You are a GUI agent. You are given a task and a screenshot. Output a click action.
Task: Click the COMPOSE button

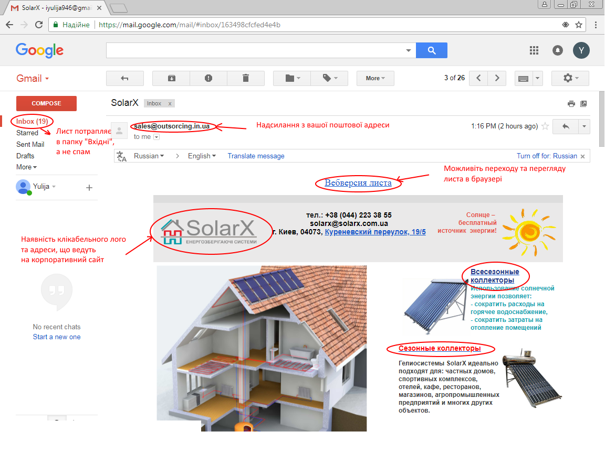[46, 103]
